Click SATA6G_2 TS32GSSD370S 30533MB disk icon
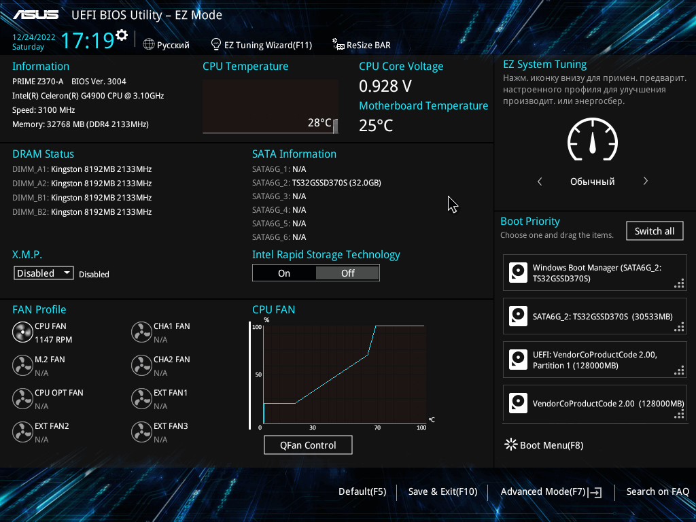Viewport: 696px width, 522px height. [x=518, y=316]
